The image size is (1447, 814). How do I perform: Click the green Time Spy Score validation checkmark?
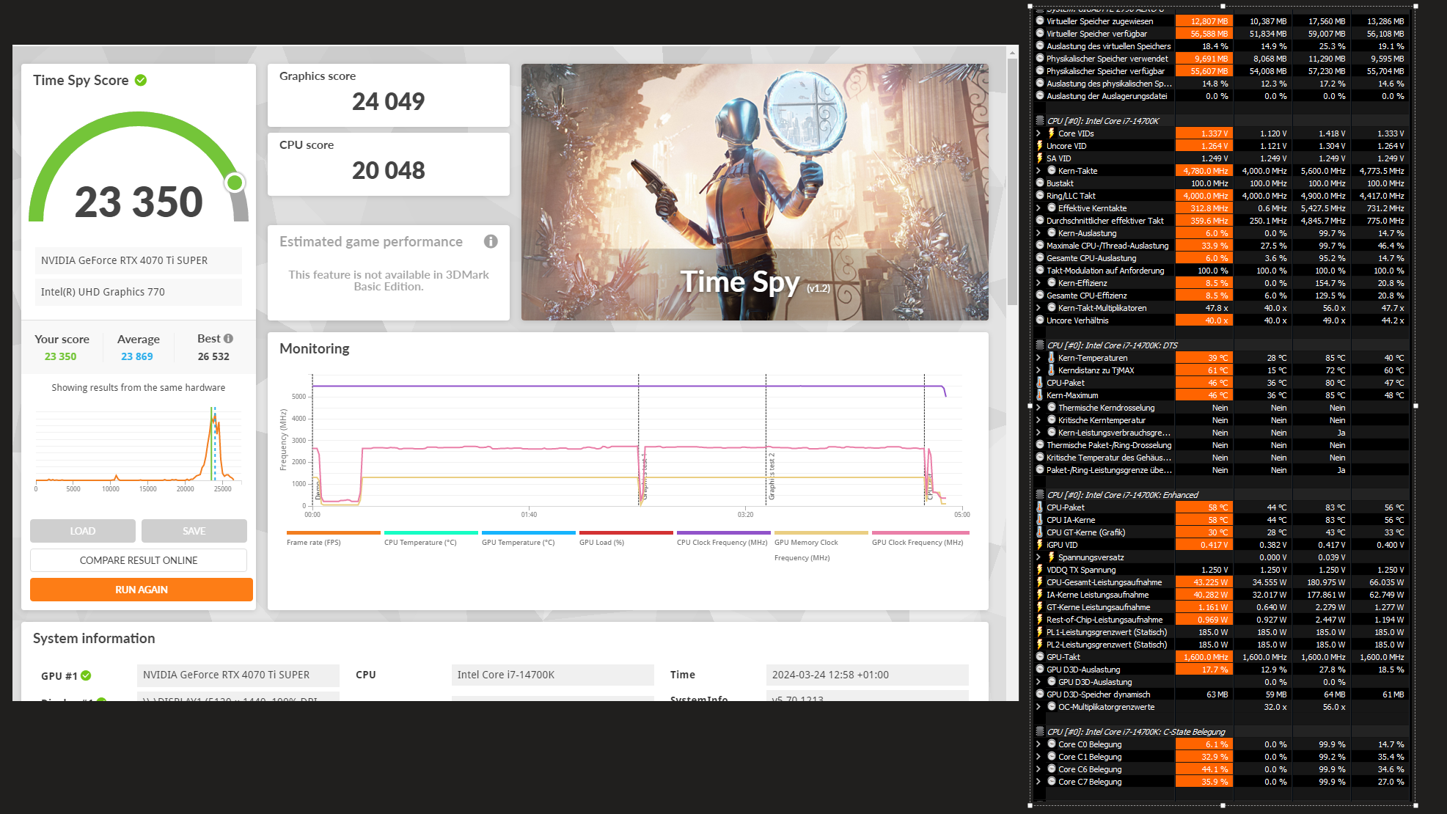click(x=141, y=80)
